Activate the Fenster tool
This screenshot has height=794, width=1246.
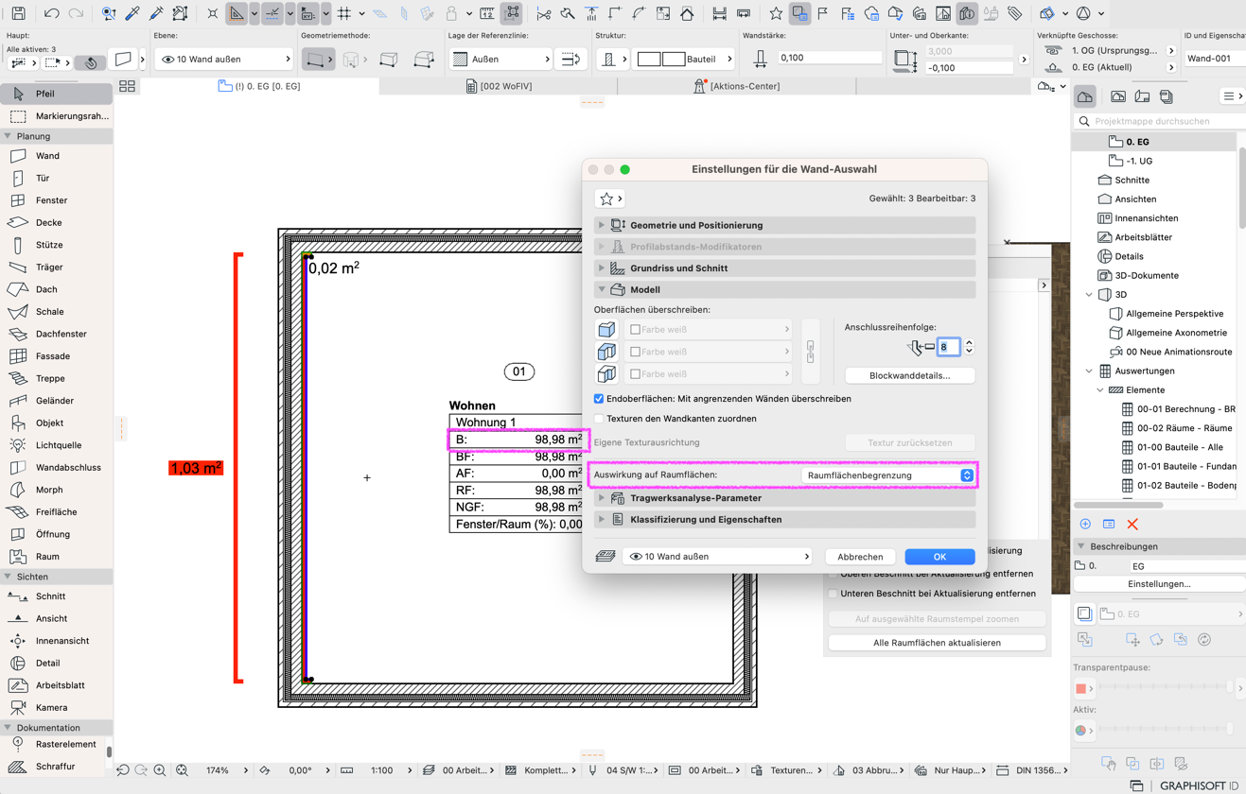tap(56, 200)
